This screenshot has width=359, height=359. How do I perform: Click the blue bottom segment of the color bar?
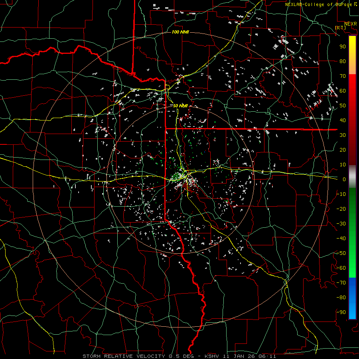click(x=352, y=298)
